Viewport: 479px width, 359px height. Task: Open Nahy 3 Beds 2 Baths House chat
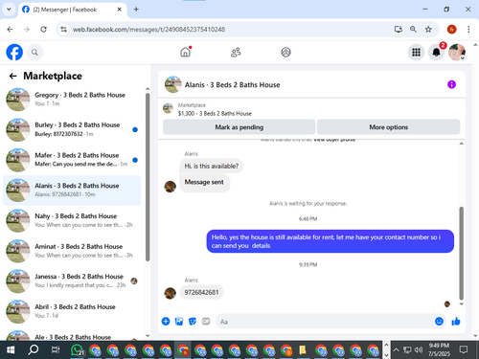[x=72, y=220]
